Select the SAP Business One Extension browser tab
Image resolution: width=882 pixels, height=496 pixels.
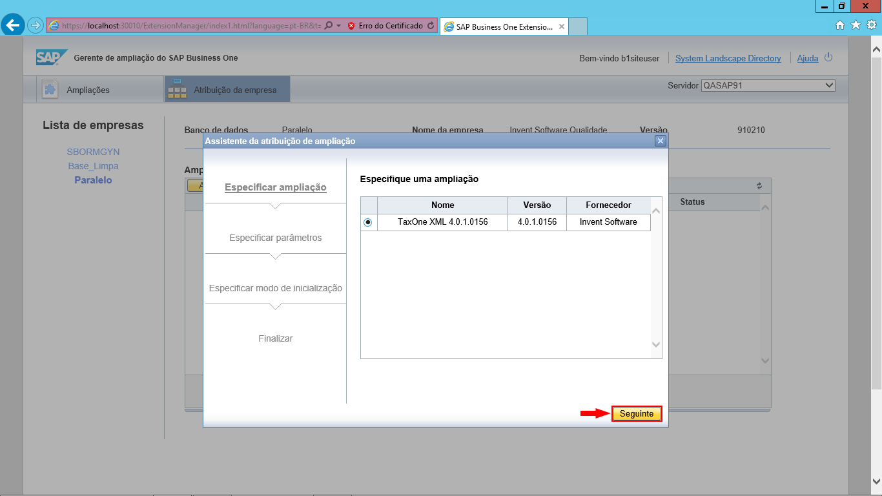click(x=504, y=27)
